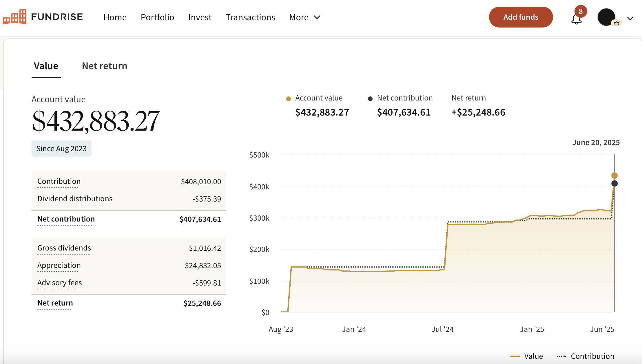Click the Fundrise building logo

tap(14, 17)
